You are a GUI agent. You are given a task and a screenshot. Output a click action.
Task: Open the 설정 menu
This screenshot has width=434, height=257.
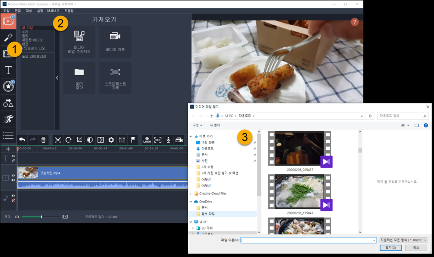pos(40,10)
